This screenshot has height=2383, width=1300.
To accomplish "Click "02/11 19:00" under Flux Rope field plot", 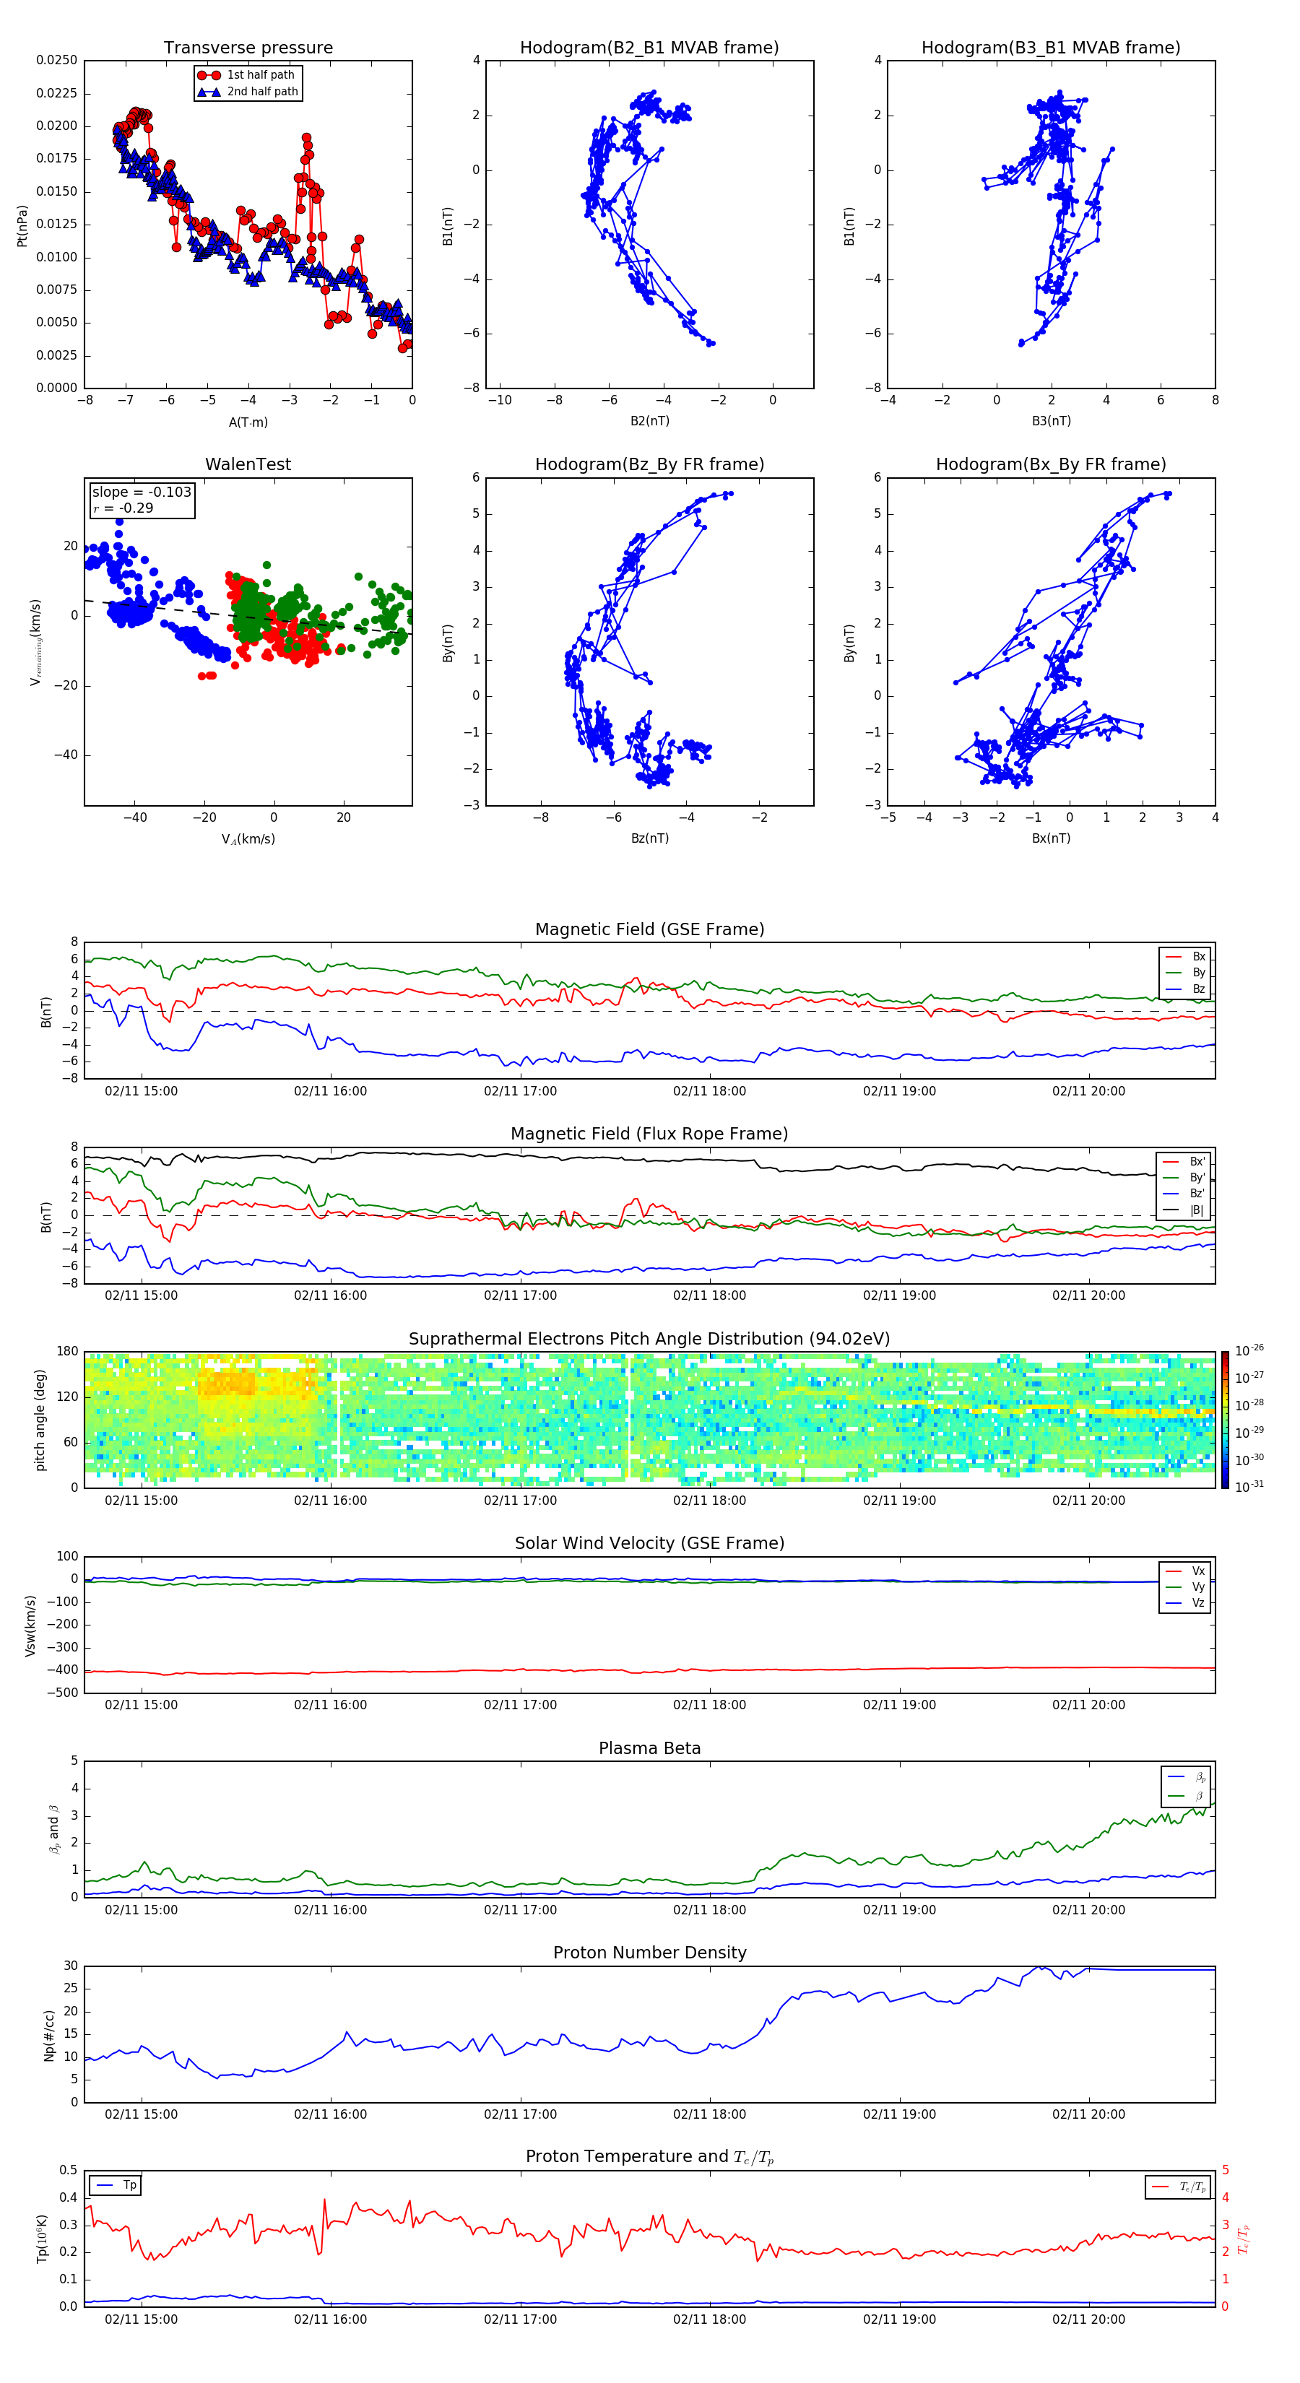I will (x=899, y=1295).
